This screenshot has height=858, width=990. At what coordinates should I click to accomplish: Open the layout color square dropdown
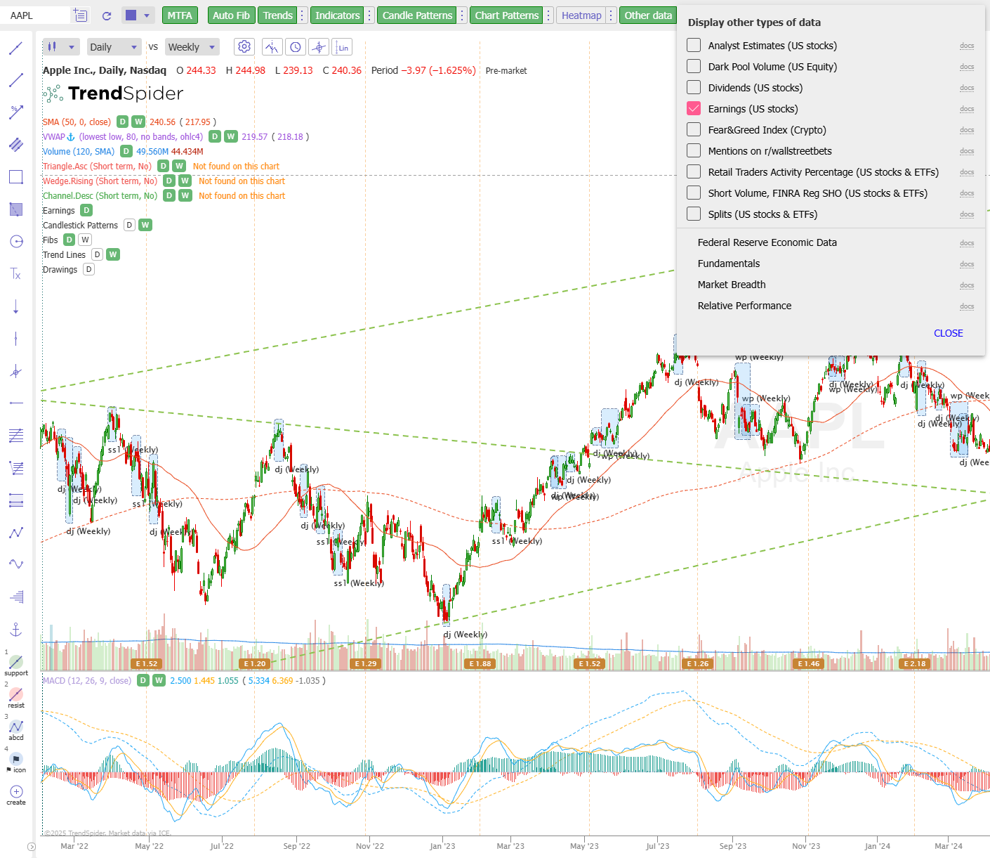pyautogui.click(x=137, y=15)
